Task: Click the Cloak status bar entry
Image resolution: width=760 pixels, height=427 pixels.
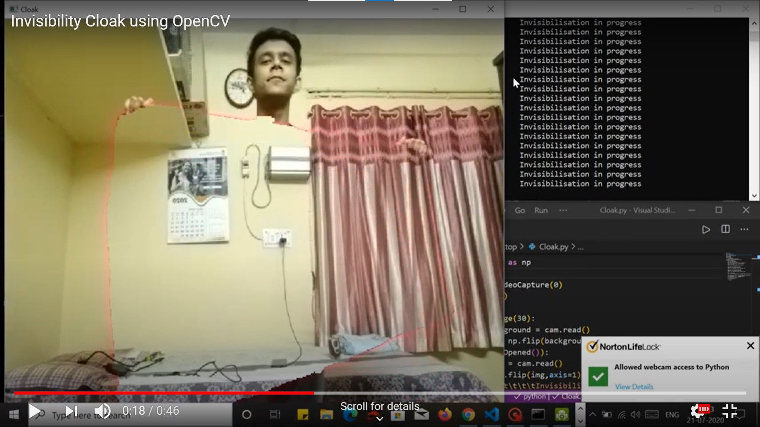Action: [567, 397]
